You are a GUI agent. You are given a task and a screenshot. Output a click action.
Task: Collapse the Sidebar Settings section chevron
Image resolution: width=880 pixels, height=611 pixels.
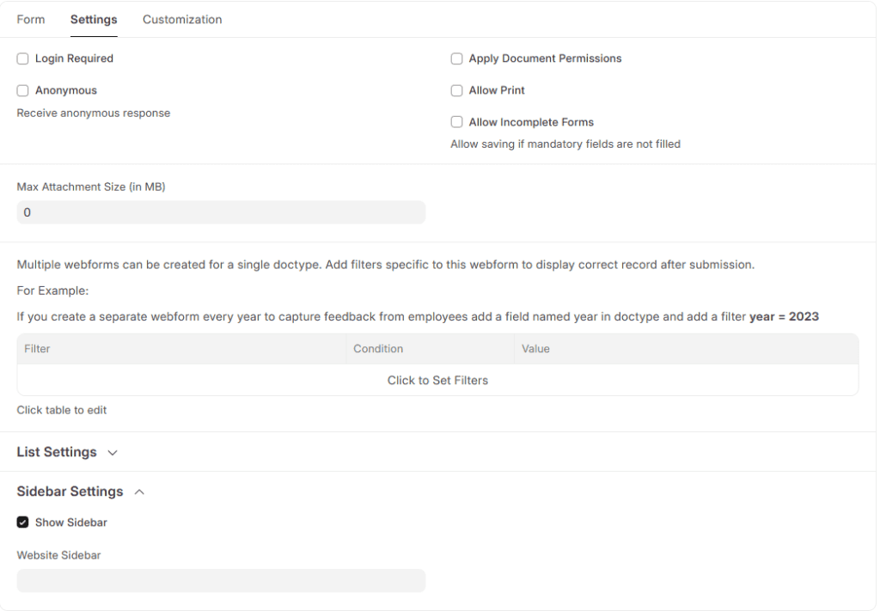click(x=140, y=492)
